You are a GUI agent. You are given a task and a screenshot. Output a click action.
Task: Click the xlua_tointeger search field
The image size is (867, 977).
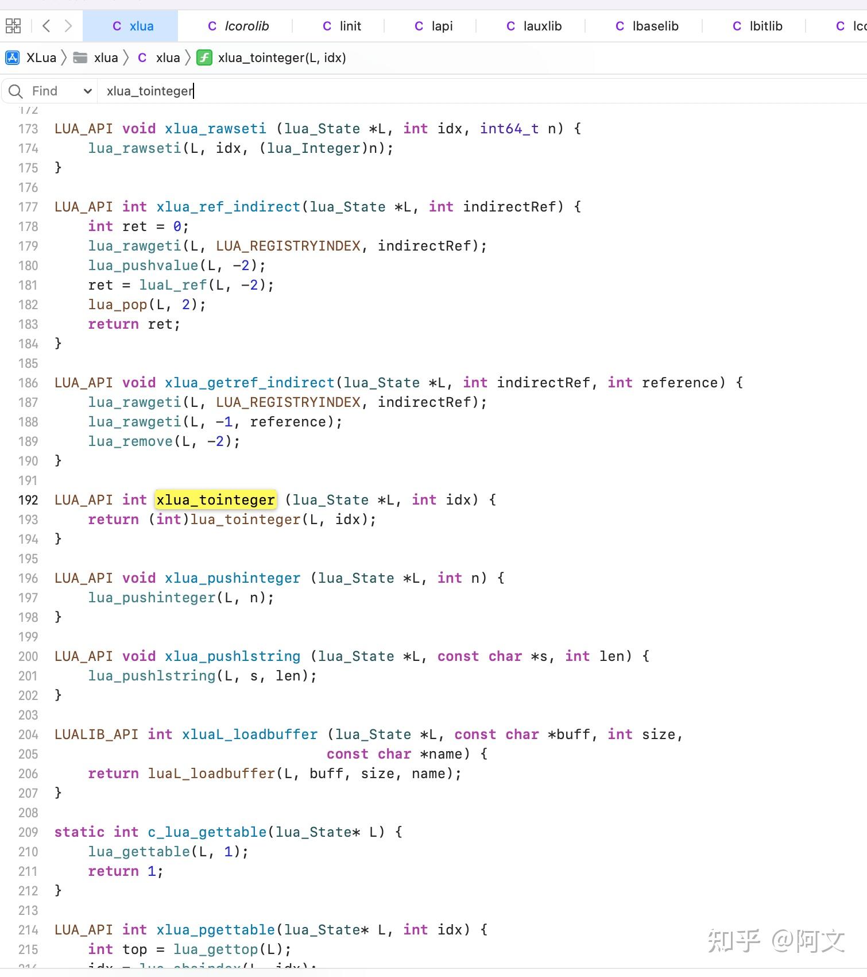[482, 91]
